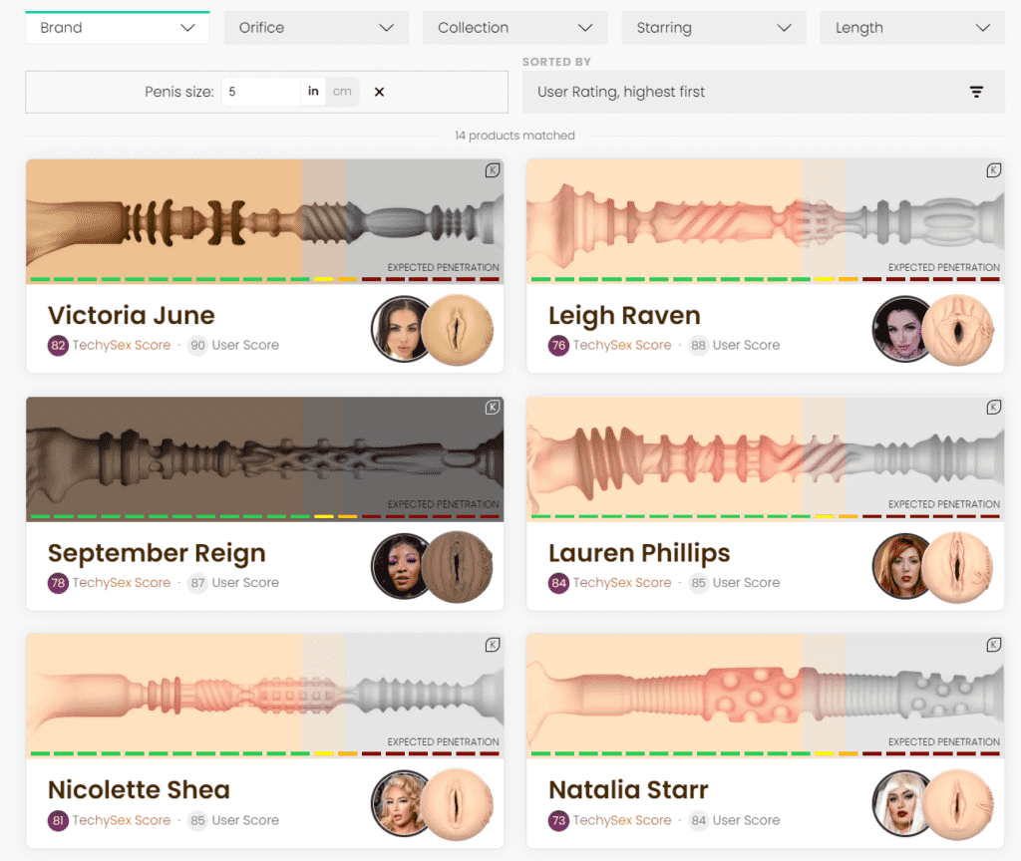
Task: Click the Penis size input field
Action: (260, 92)
